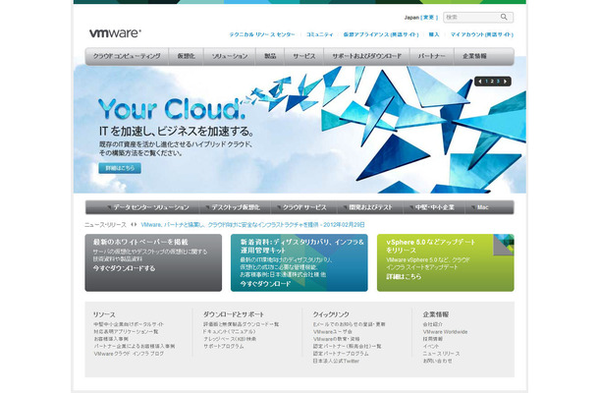Click 今すぐダウンロードする in gray card
Viewport: 599px width, 393px height.
click(x=124, y=269)
